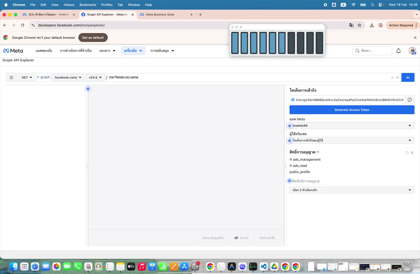Expand the เครื่องมือ menu in Meta header

click(x=133, y=51)
